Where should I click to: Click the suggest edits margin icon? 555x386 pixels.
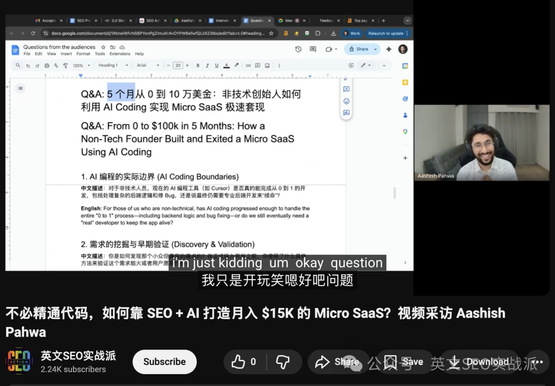click(346, 113)
